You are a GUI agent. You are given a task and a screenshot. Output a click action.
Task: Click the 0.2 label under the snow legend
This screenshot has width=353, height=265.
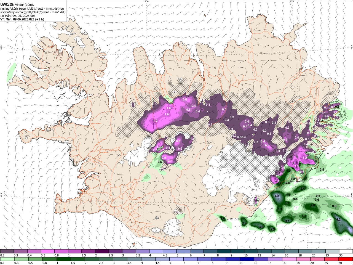pyautogui.click(x=2, y=255)
